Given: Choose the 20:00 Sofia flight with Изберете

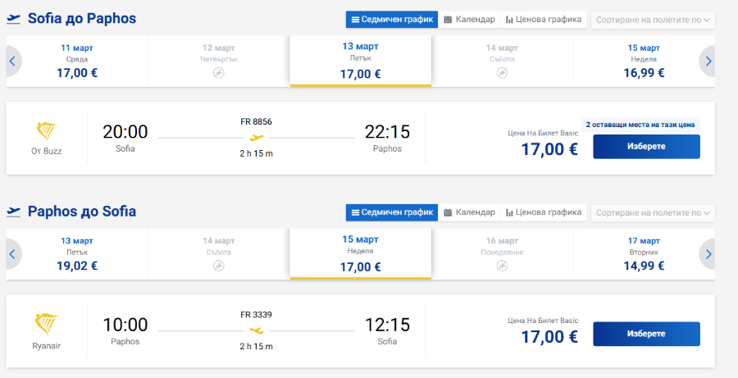Looking at the screenshot, I should coord(646,147).
